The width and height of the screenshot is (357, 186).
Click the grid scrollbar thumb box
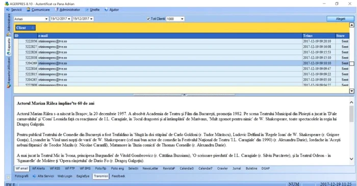tap(352, 64)
